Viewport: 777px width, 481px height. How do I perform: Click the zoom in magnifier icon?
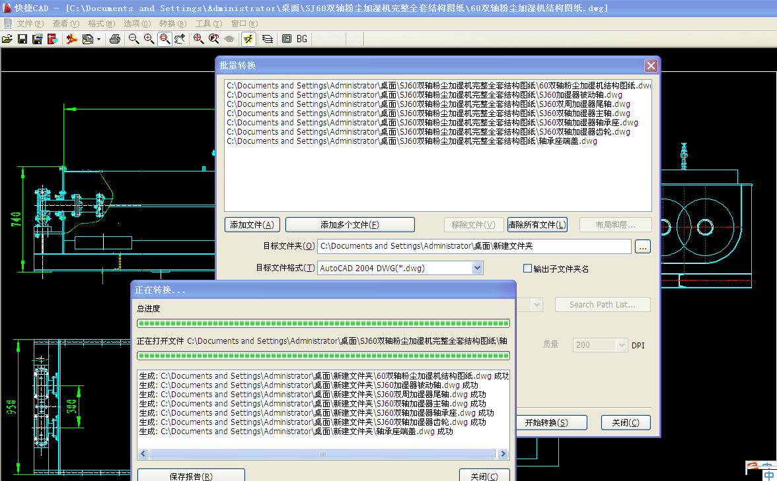coord(149,40)
